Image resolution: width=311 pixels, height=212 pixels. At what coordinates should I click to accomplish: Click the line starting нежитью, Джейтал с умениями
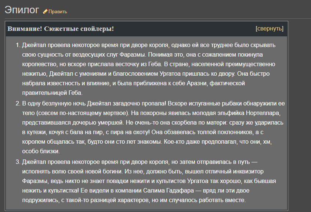[x=146, y=73]
